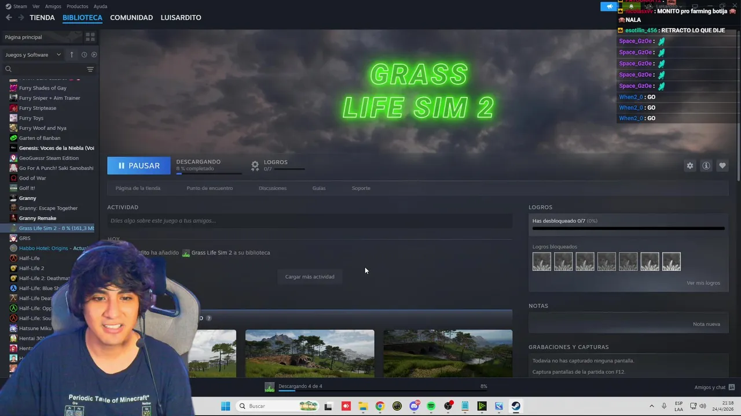Image resolution: width=741 pixels, height=416 pixels.
Task: Click the Logros gear icon
Action: tap(255, 166)
